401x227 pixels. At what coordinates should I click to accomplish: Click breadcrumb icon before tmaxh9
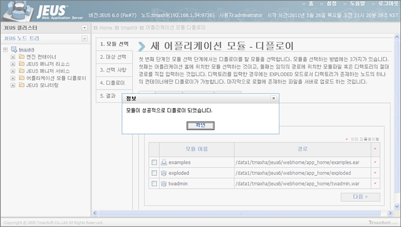pyautogui.click(x=117, y=28)
